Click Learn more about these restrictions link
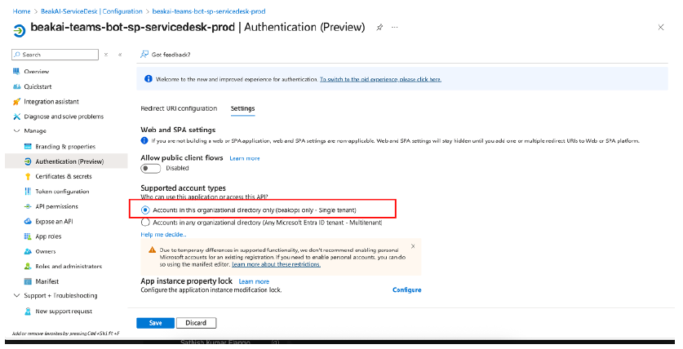This screenshot has height=349, width=683. coord(276,264)
